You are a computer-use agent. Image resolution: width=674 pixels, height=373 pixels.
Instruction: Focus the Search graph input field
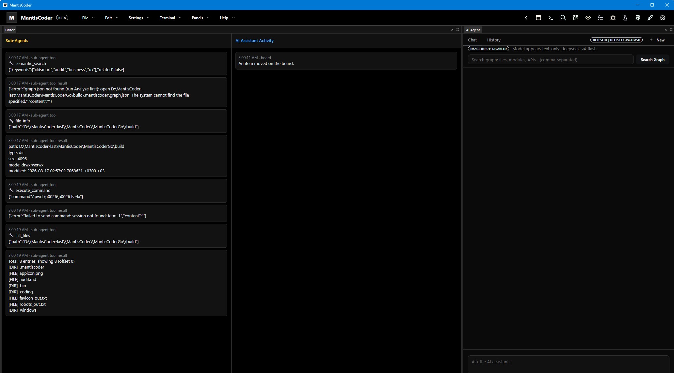[x=551, y=60]
